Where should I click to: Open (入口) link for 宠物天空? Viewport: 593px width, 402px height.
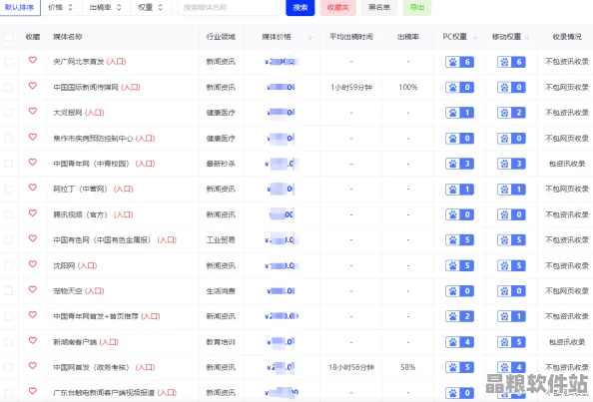(x=95, y=291)
